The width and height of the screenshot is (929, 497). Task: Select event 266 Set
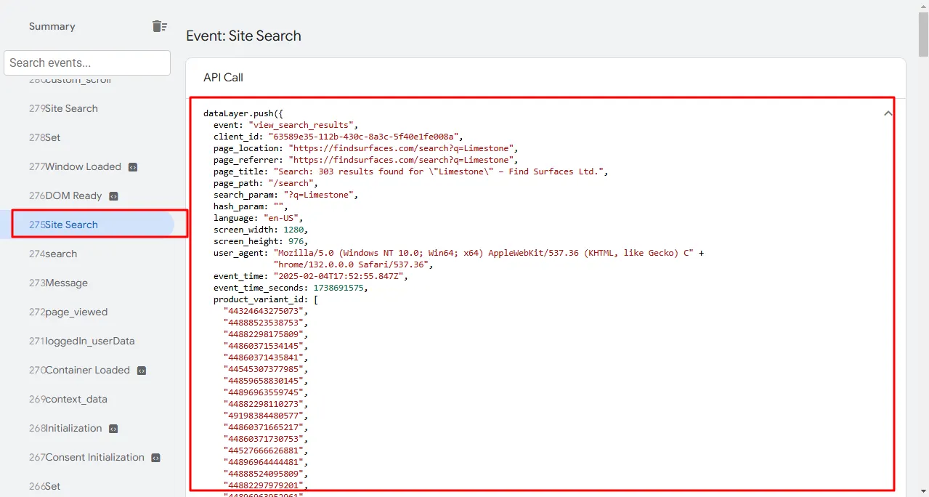pos(87,486)
